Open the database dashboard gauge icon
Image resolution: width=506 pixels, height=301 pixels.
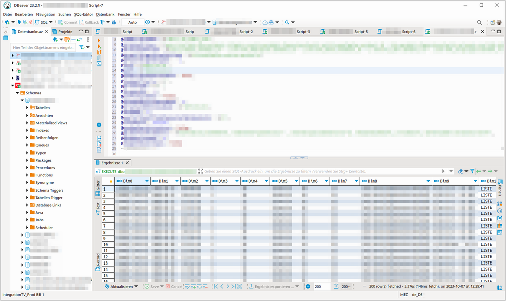pyautogui.click(x=265, y=22)
